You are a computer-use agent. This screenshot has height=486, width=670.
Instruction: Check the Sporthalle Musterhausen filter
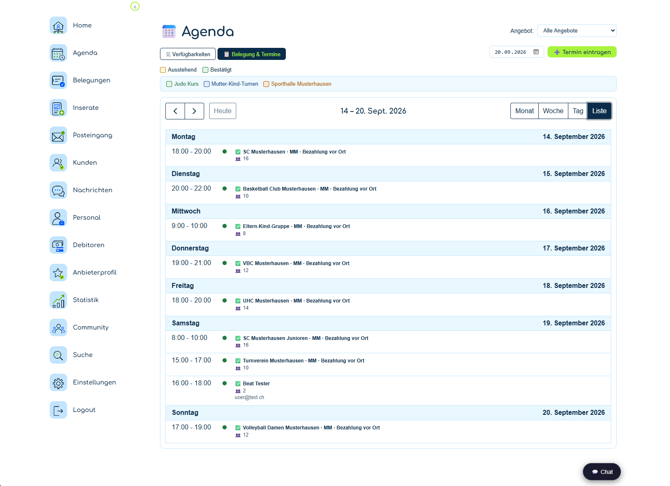click(266, 84)
